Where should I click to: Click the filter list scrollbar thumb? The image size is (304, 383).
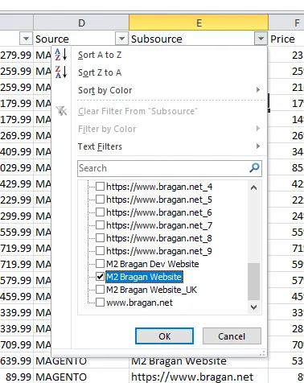253,281
